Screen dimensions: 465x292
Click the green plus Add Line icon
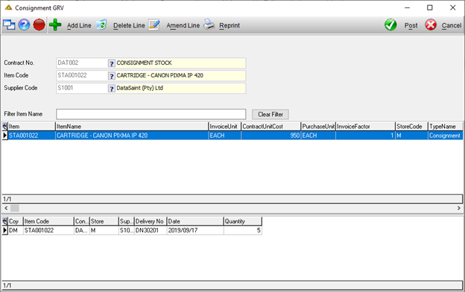coord(55,25)
